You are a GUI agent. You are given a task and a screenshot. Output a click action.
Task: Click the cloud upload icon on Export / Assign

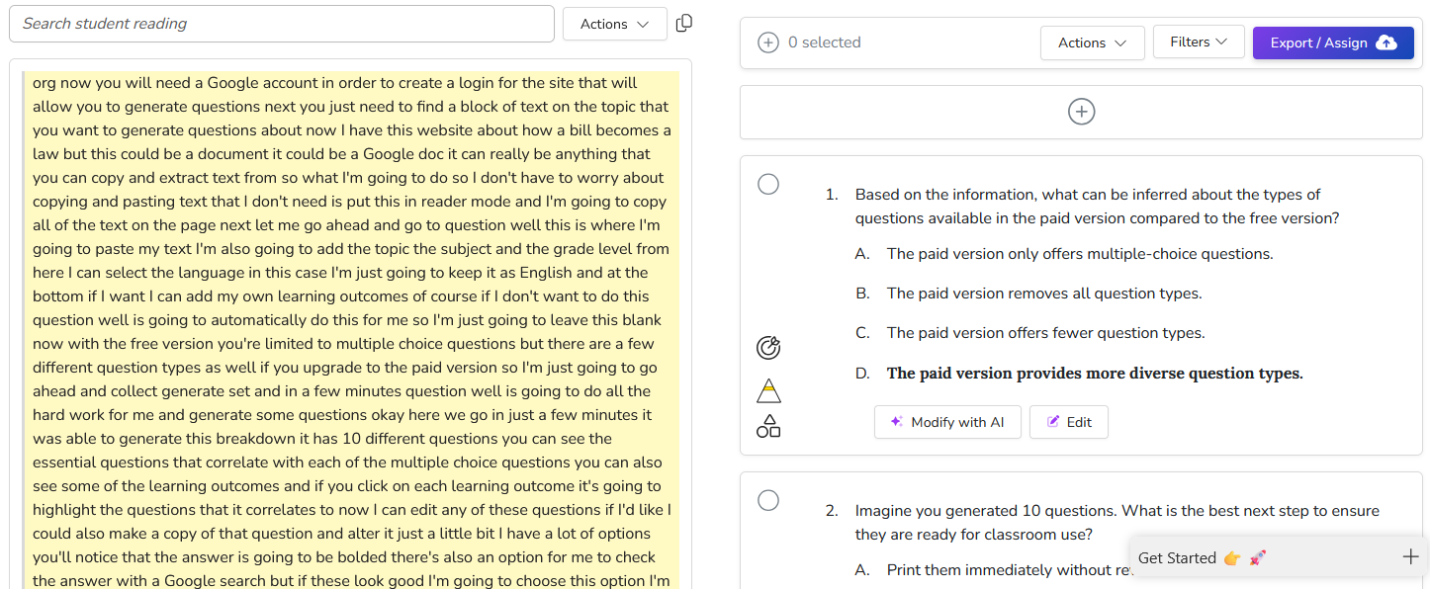1386,42
